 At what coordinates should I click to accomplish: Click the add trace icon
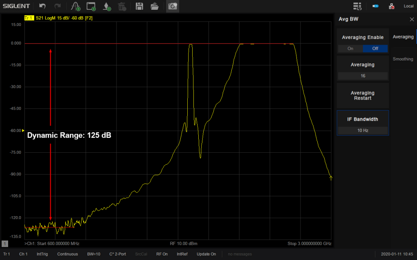(x=75, y=6)
